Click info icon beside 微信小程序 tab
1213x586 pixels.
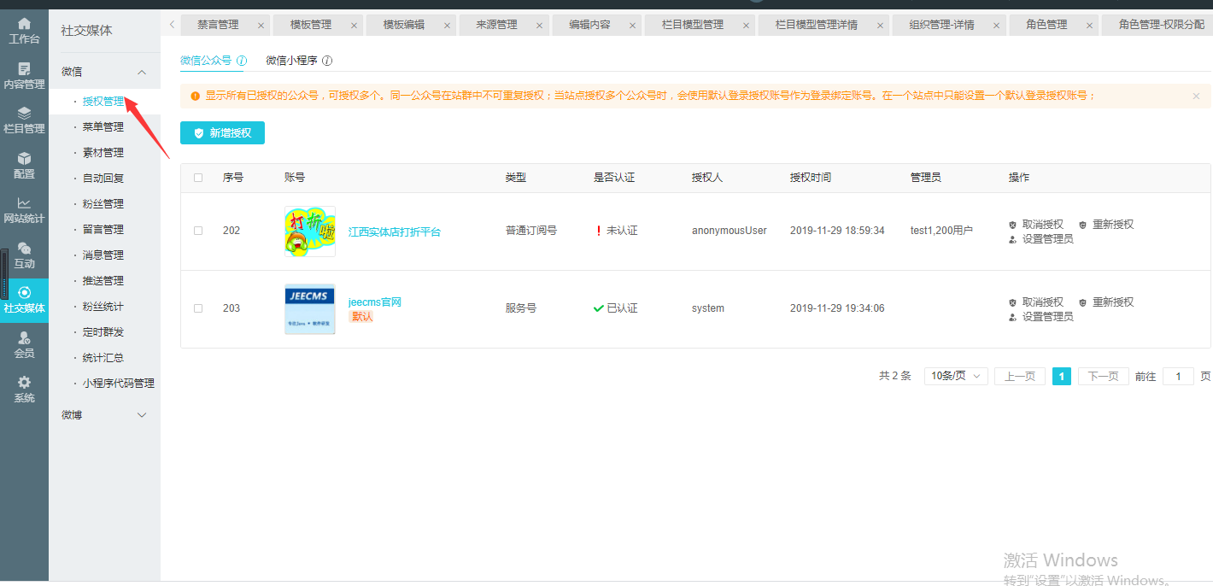point(327,62)
